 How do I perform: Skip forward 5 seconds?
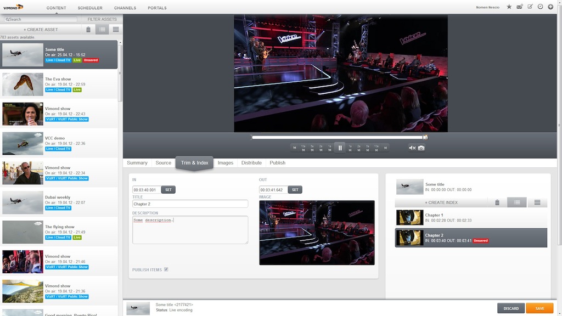pyautogui.click(x=367, y=148)
